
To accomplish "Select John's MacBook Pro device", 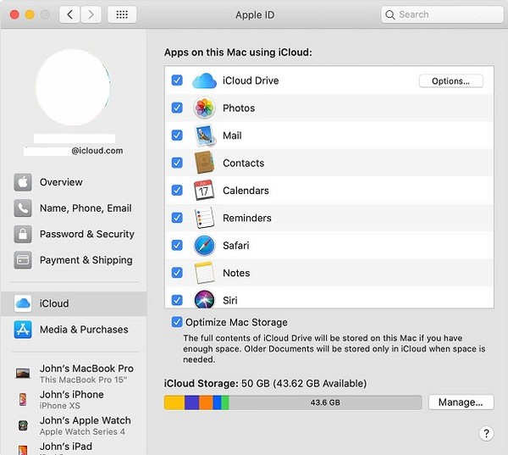I will (74, 374).
